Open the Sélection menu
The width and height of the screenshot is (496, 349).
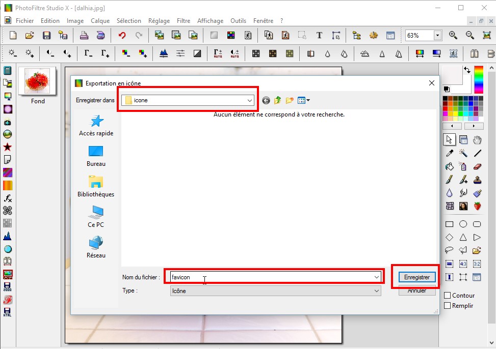129,21
